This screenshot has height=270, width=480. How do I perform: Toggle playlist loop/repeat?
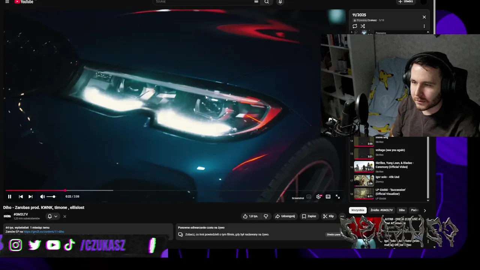click(355, 26)
